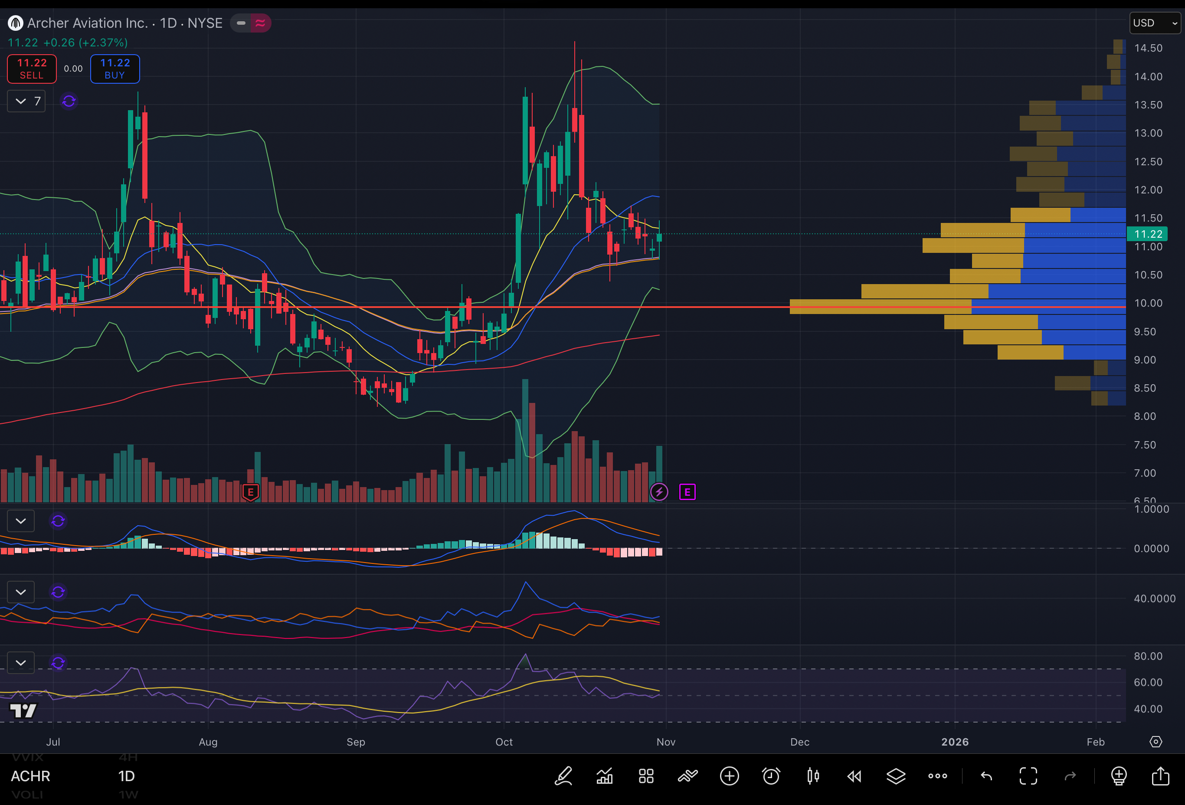Toggle the pink wave indicator pill

coord(261,23)
